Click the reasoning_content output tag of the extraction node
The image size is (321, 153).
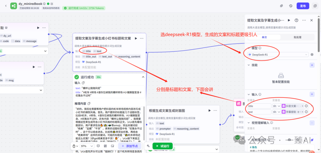pos(127,57)
